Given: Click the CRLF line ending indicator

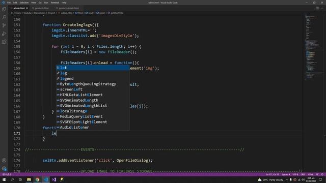Looking at the screenshot, I should coord(303,174).
